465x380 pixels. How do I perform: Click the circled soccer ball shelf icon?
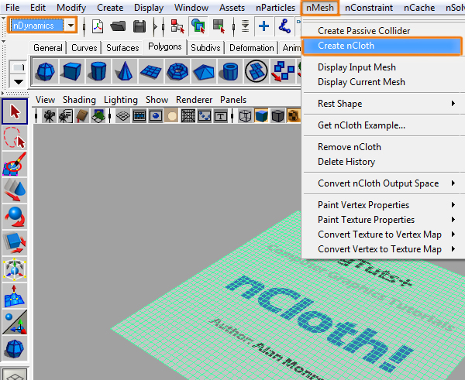click(x=257, y=71)
